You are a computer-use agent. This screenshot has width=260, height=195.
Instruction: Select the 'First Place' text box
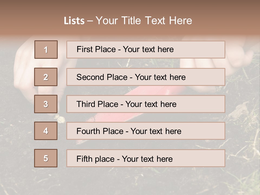pos(146,50)
